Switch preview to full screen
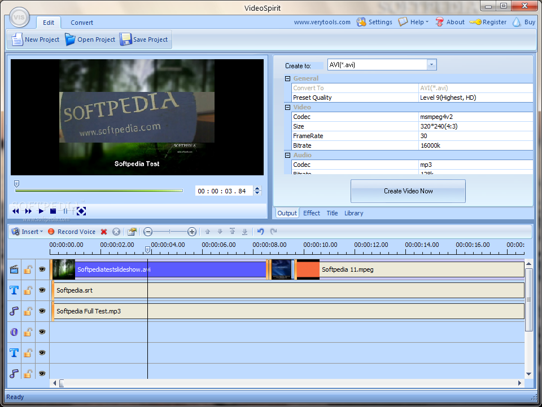 81,211
